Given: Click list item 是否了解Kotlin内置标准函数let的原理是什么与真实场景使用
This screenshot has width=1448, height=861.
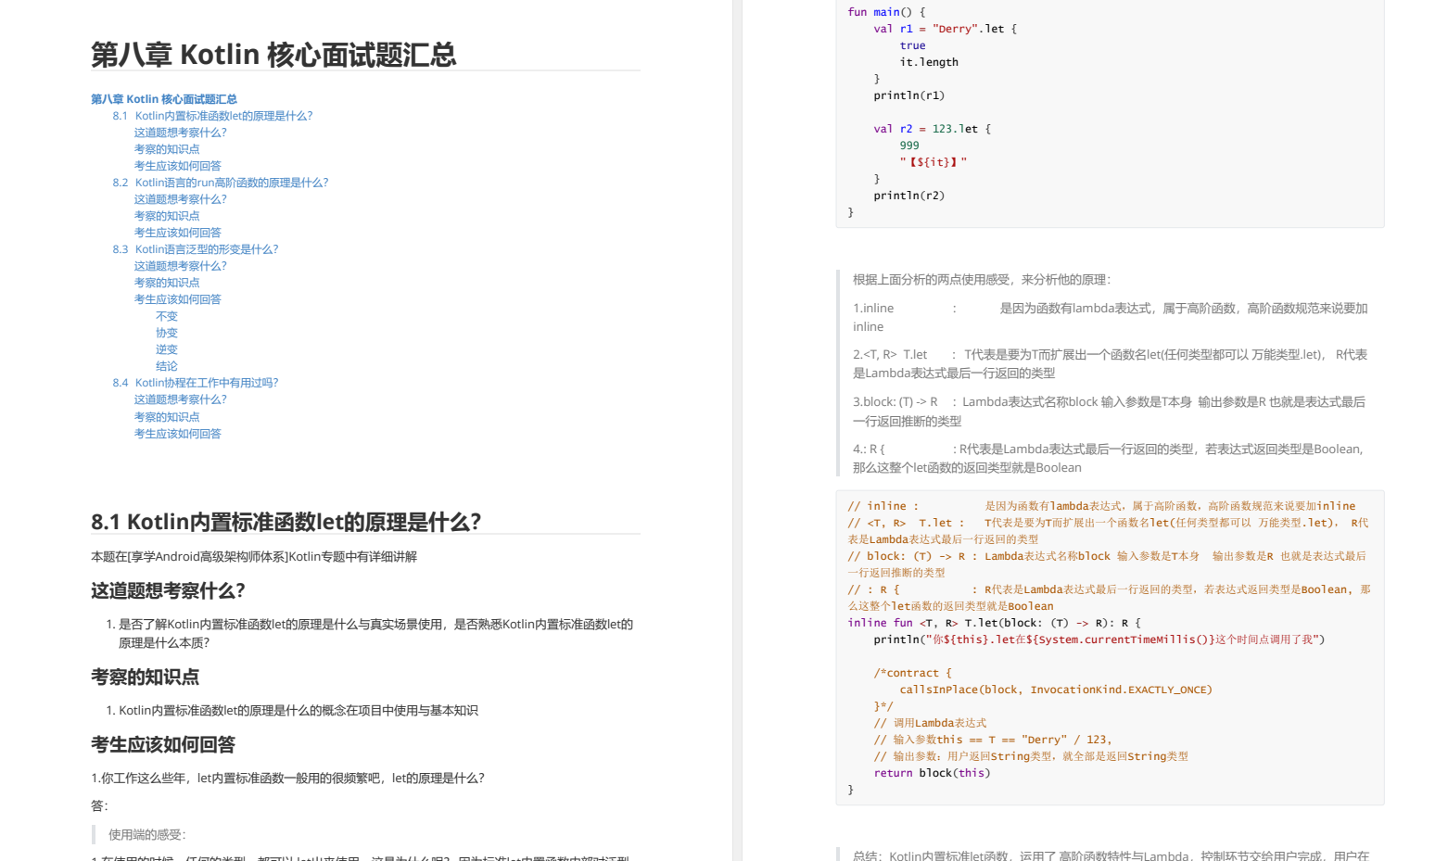Looking at the screenshot, I should tap(375, 634).
